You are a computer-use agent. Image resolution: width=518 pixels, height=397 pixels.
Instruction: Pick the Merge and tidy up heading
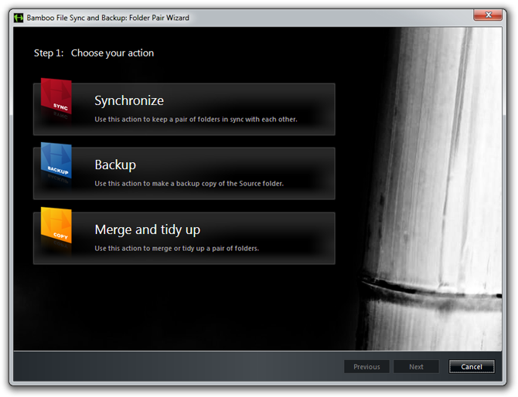pos(148,229)
